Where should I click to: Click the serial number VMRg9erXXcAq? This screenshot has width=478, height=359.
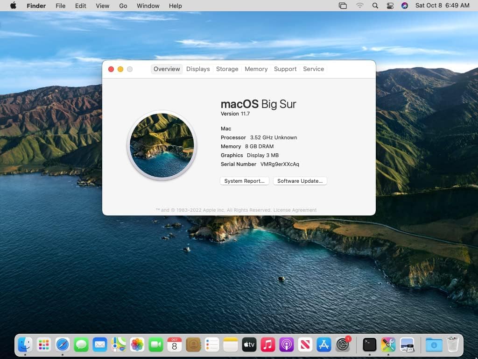[280, 164]
